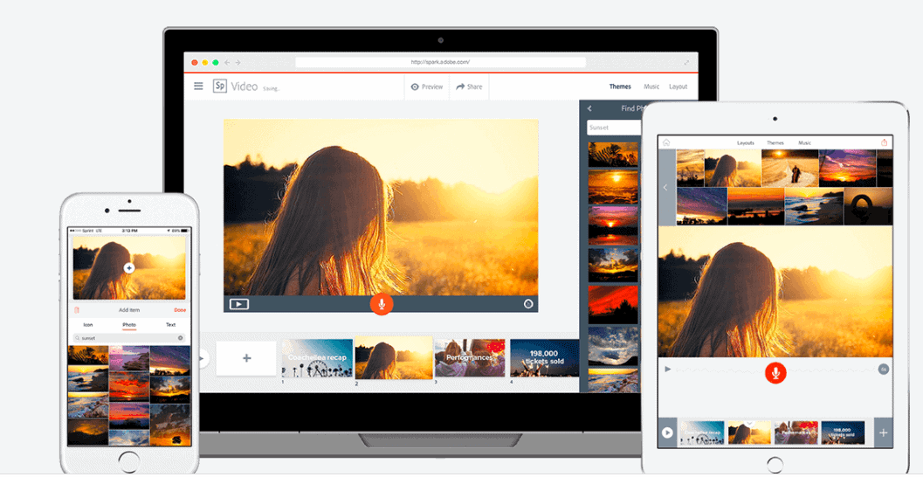Select the Performances slide on the laptop
Image resolution: width=923 pixels, height=477 pixels.
(470, 358)
